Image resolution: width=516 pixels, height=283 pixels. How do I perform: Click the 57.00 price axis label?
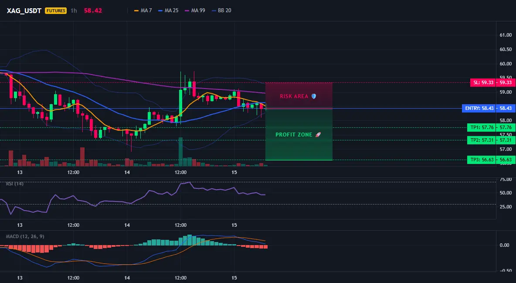click(506, 149)
